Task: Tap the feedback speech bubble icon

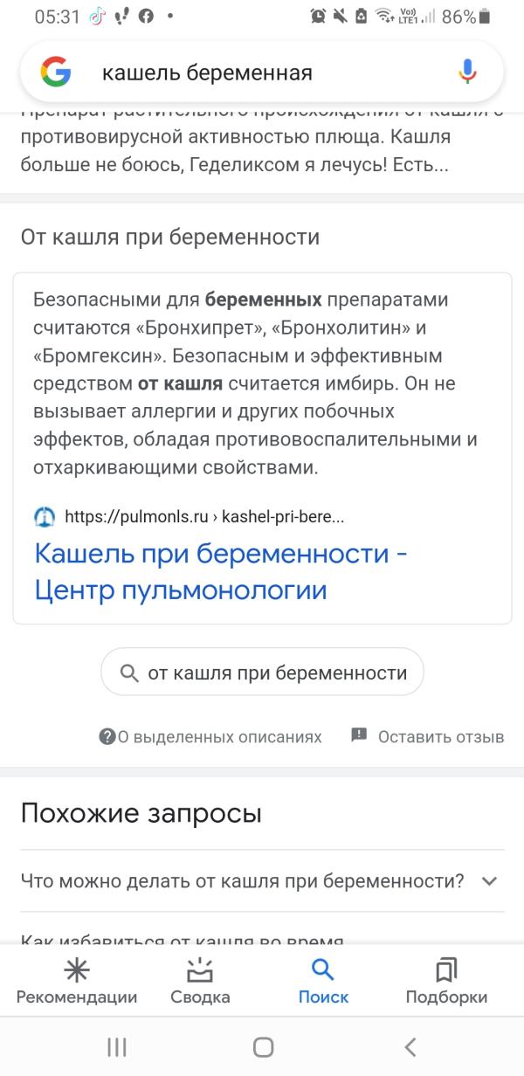Action: (x=359, y=735)
